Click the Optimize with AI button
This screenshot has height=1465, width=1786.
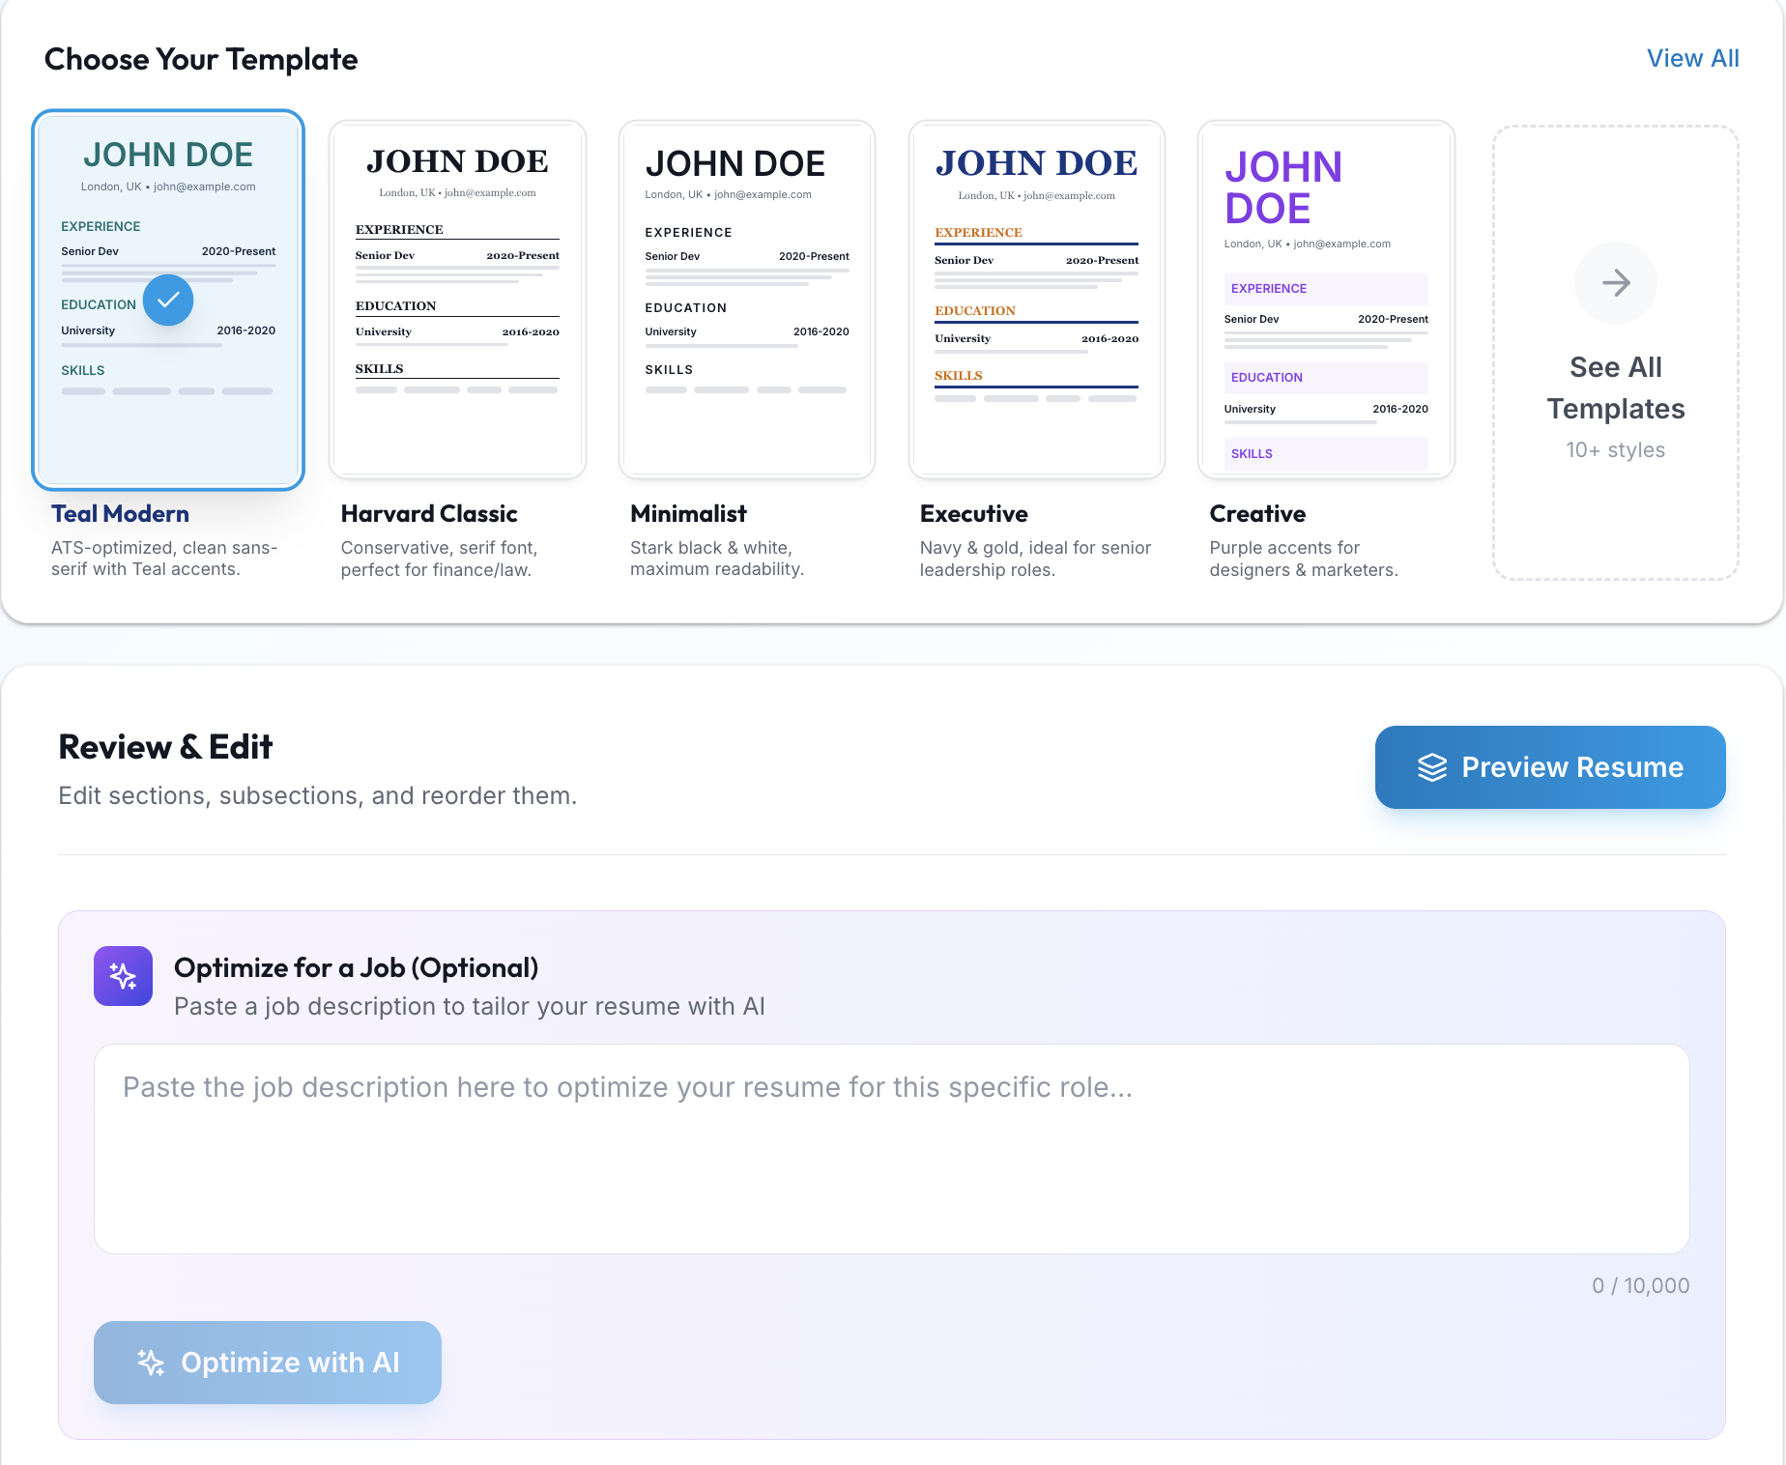pos(267,1363)
